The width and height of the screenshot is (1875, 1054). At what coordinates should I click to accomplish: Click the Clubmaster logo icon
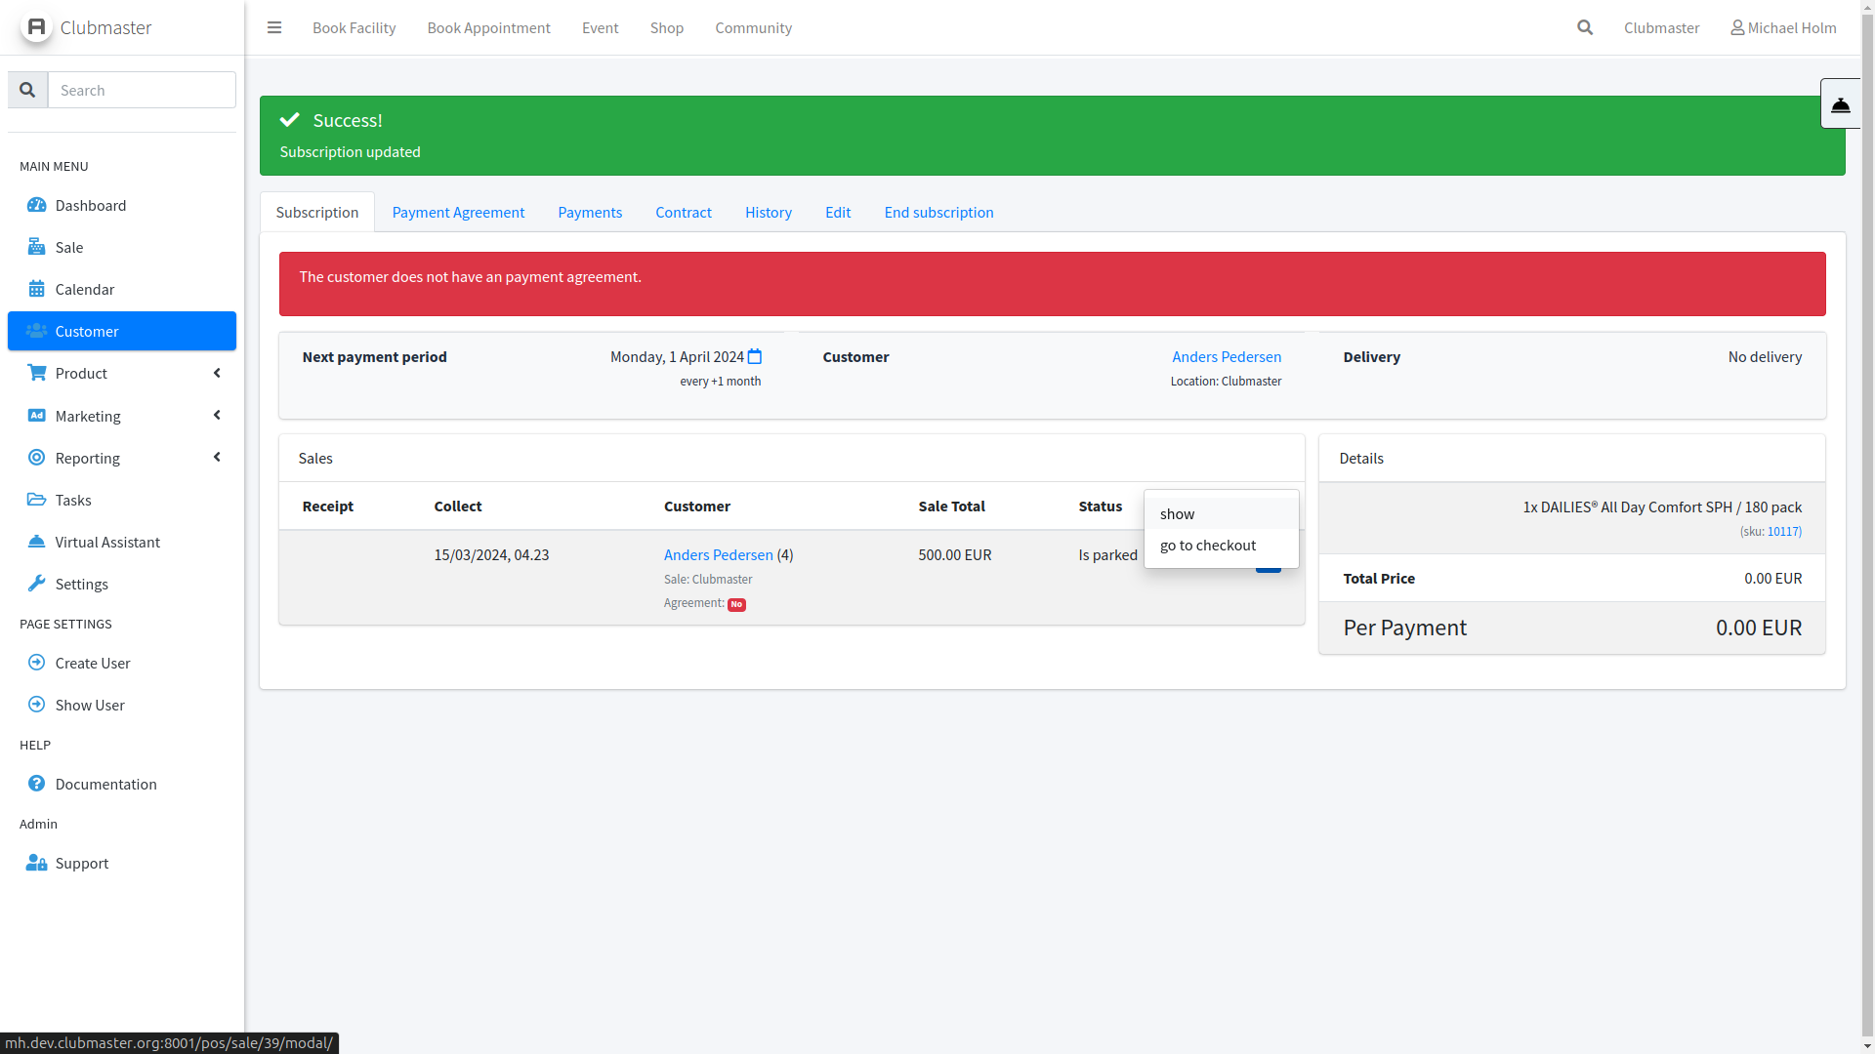[36, 27]
